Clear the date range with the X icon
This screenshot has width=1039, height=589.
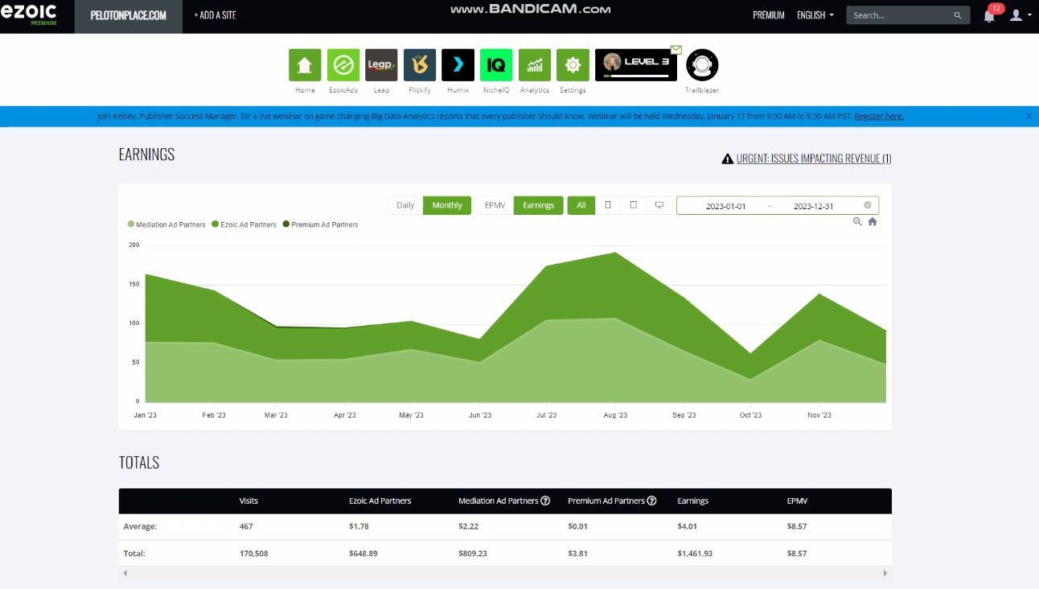(x=868, y=205)
